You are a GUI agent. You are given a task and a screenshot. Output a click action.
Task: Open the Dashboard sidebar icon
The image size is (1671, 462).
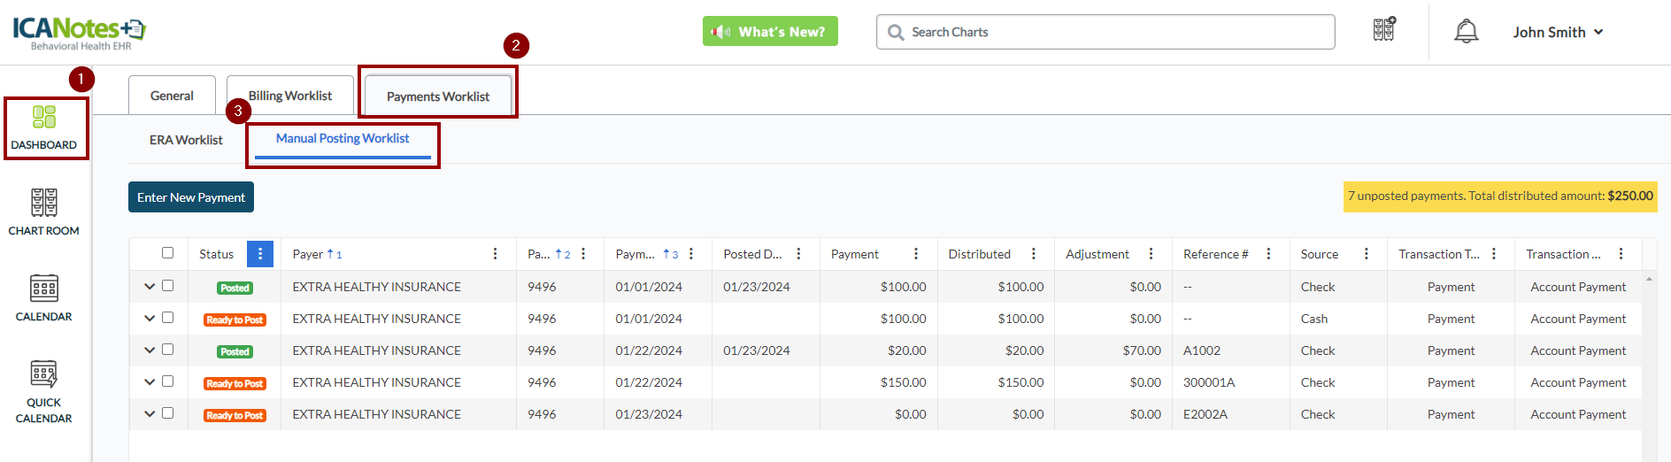pos(44,127)
